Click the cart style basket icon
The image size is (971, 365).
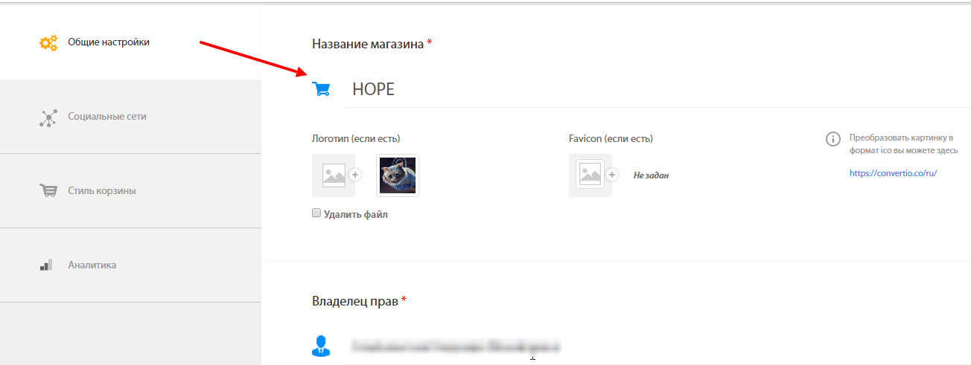click(x=48, y=191)
